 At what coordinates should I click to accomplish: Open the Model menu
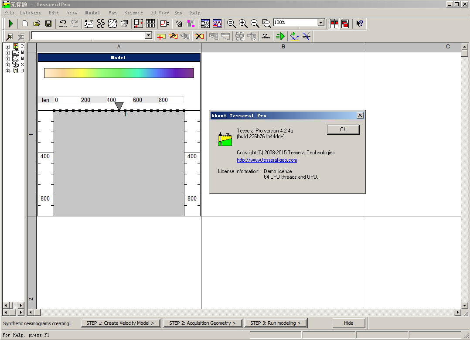click(93, 13)
